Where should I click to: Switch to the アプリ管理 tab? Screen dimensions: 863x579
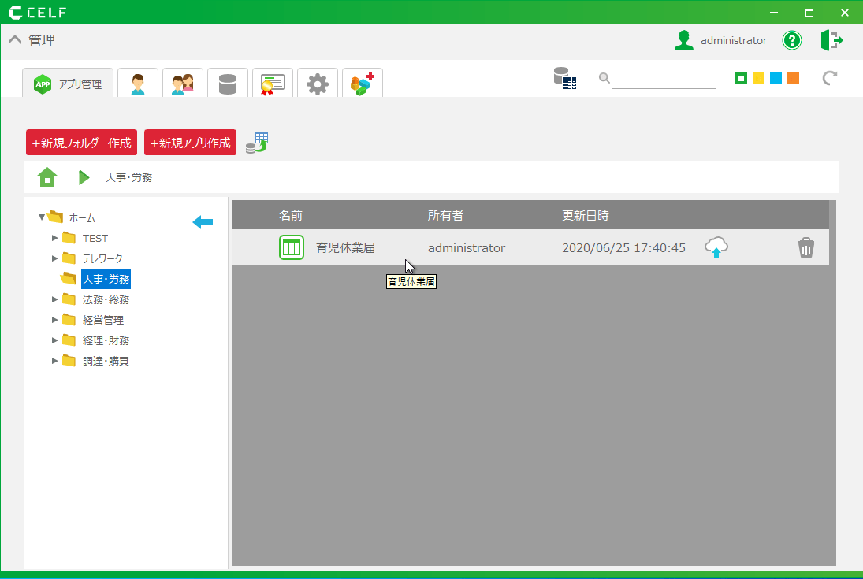(68, 84)
